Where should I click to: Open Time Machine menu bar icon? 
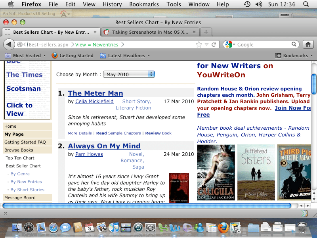(247, 4)
